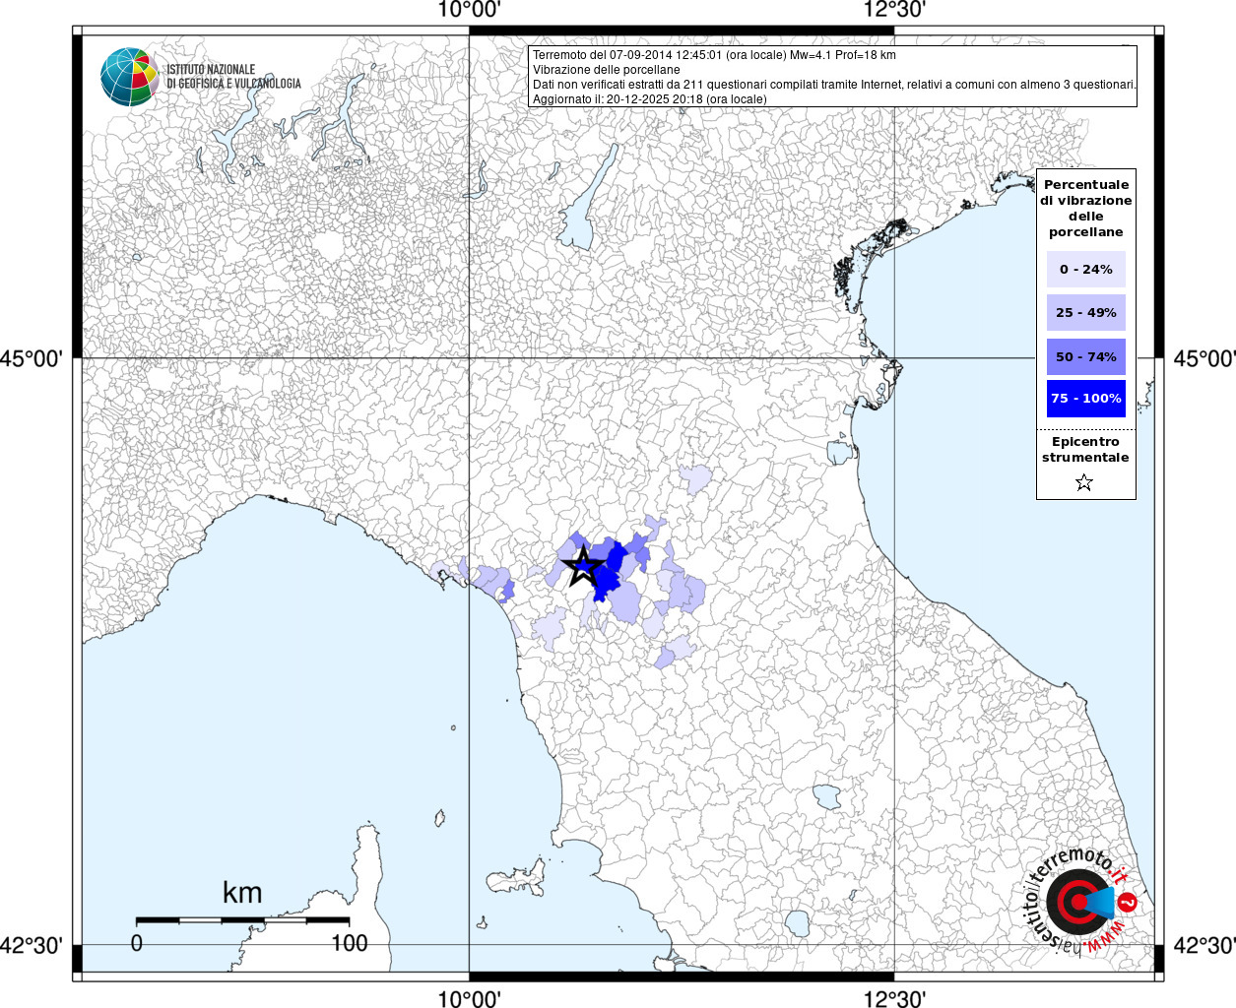Click the right 42°30' latitude label

(1203, 946)
